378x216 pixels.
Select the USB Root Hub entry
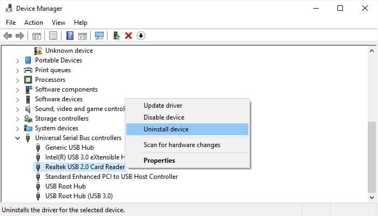click(65, 186)
